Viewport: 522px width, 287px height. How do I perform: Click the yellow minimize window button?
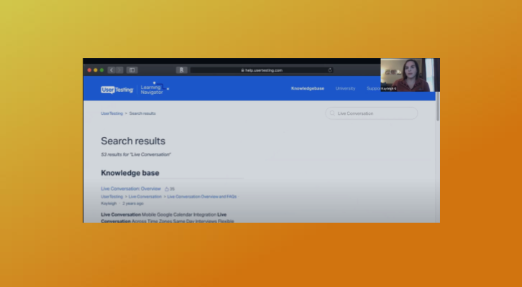click(96, 70)
